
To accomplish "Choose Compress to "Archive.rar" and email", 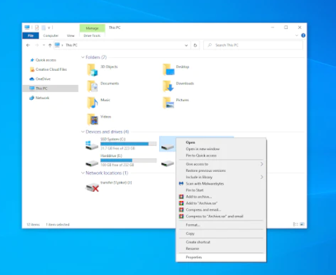I will pos(221,216).
